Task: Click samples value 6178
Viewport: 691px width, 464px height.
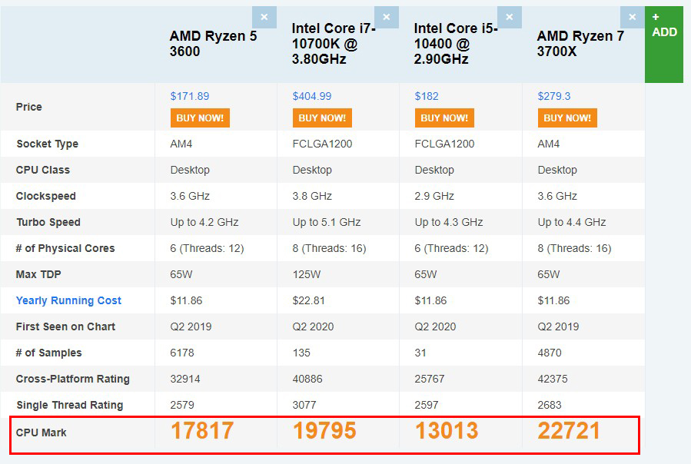Action: click(182, 353)
